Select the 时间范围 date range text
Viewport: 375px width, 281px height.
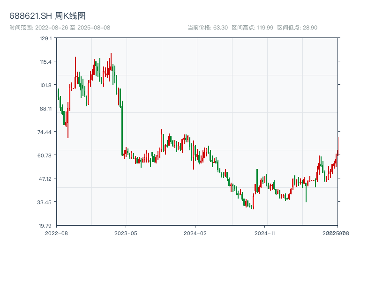tap(60, 28)
